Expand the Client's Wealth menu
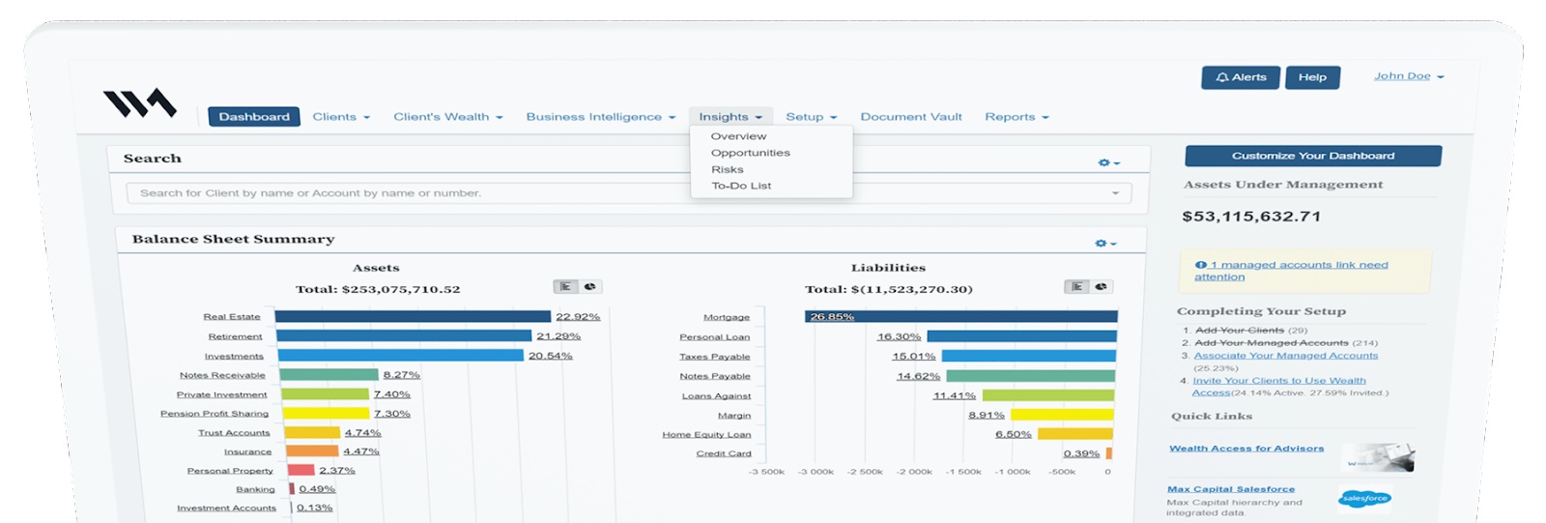The image size is (1546, 523). 448,117
